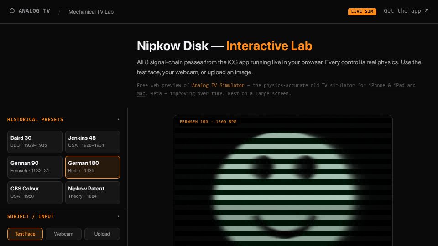Image resolution: width=438 pixels, height=246 pixels.
Task: Click the Nipkow Disk — Interactive Lab heading
Action: point(224,46)
